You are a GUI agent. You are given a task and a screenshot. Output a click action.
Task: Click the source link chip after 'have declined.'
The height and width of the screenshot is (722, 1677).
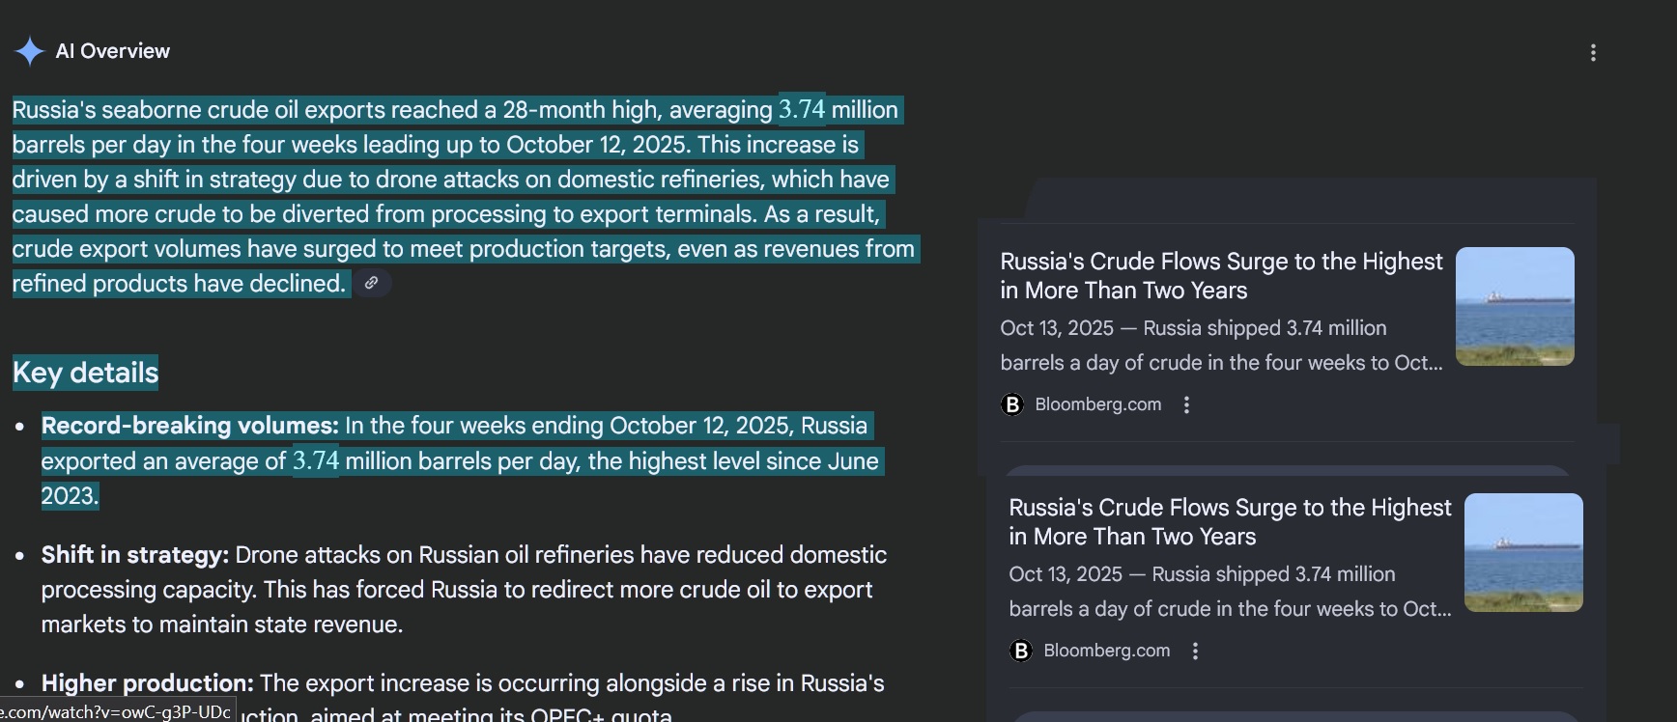click(371, 283)
